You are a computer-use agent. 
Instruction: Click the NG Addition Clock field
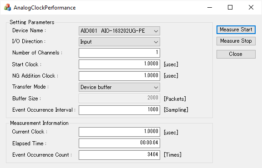tap(119, 76)
